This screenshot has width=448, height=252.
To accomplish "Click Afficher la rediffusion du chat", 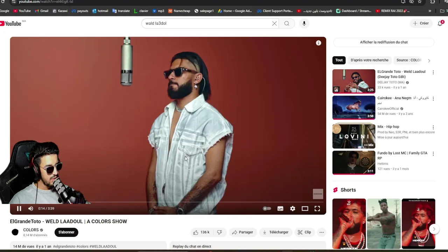I will tap(384, 42).
